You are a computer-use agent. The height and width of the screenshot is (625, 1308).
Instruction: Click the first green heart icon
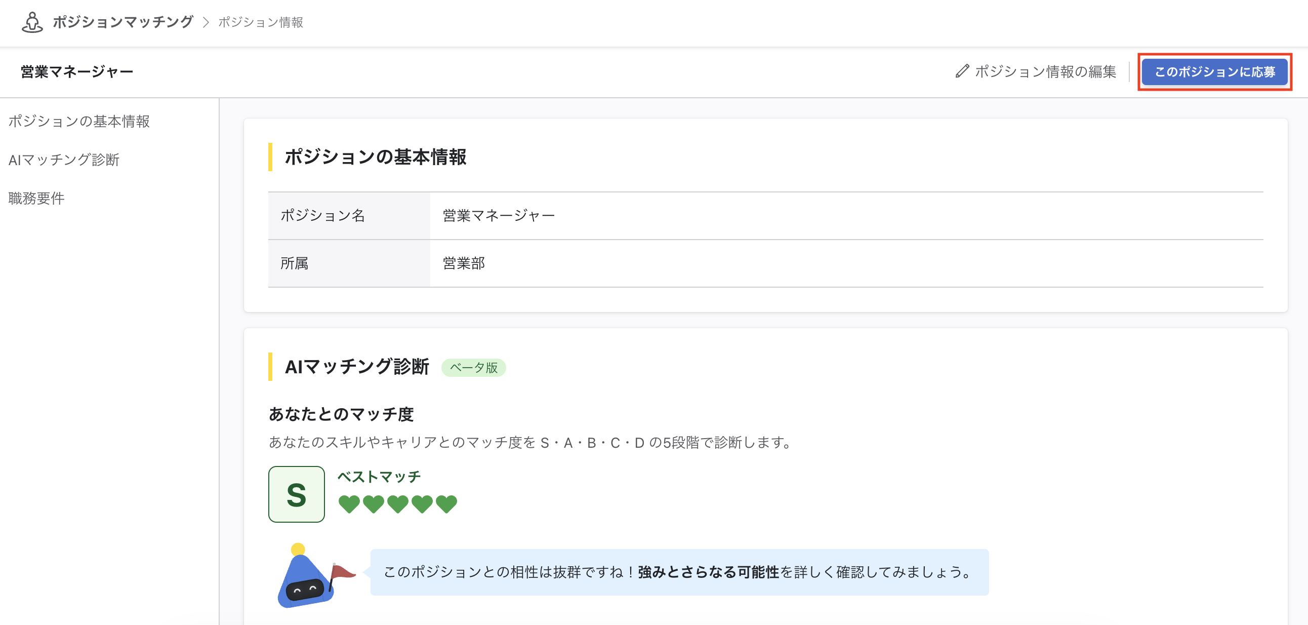point(349,504)
